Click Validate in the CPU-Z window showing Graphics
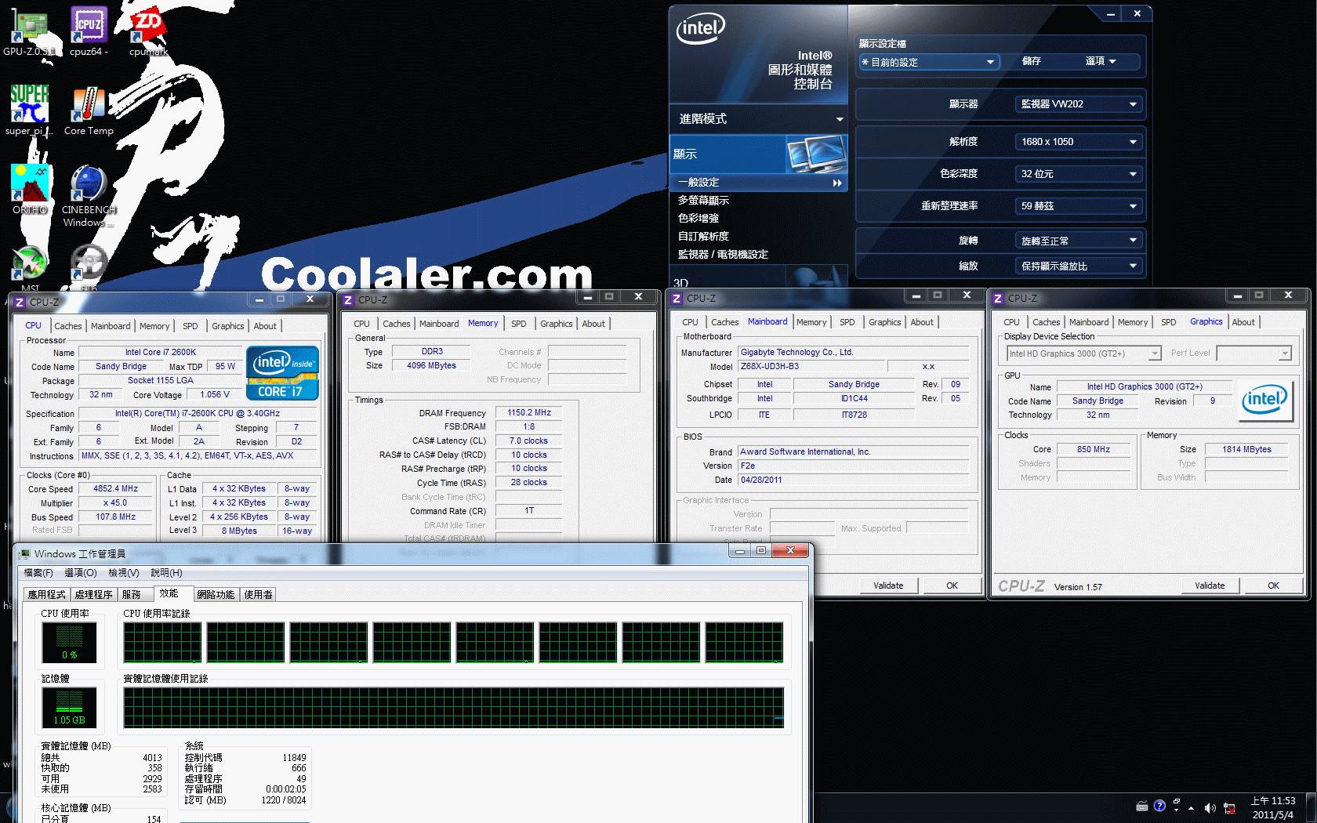The image size is (1317, 823). point(1210,586)
